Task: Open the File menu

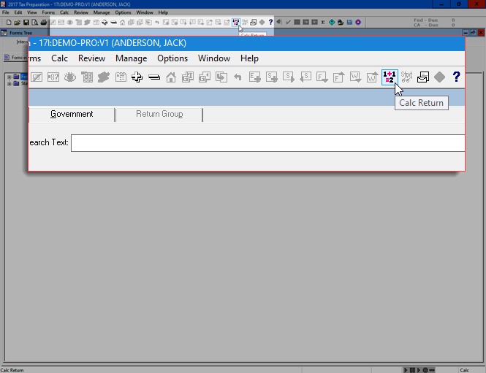Action: (x=6, y=12)
